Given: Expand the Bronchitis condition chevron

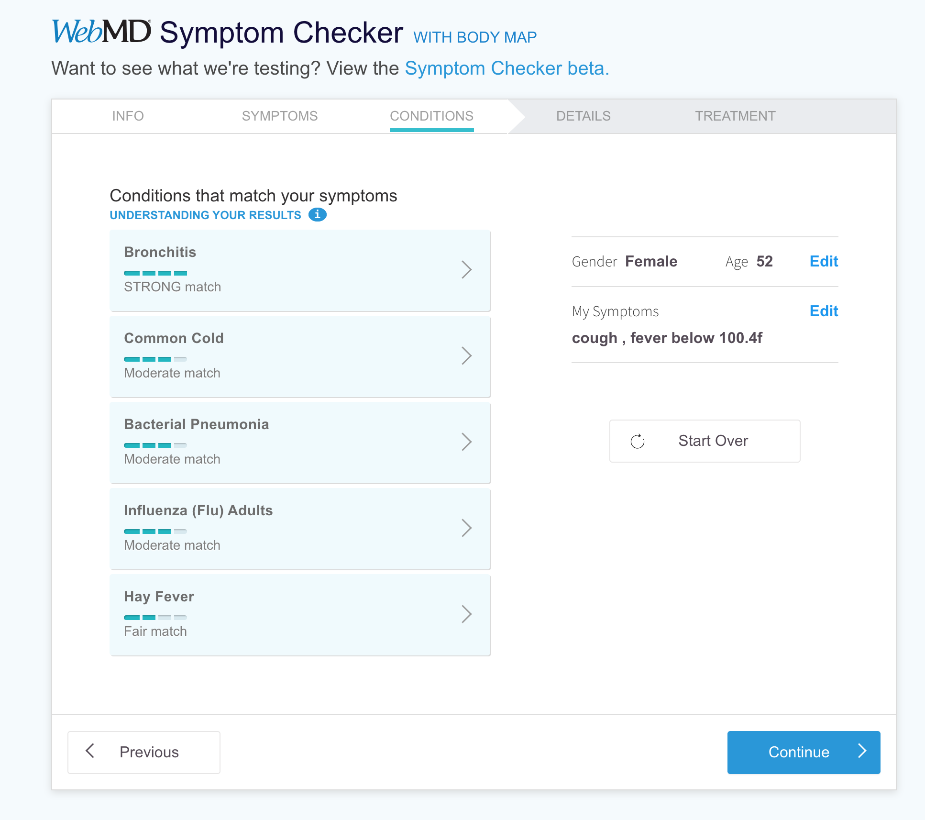Looking at the screenshot, I should click(467, 270).
